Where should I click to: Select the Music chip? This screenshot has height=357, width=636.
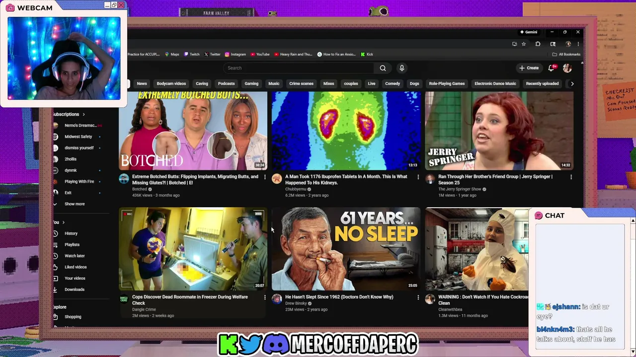tap(274, 84)
